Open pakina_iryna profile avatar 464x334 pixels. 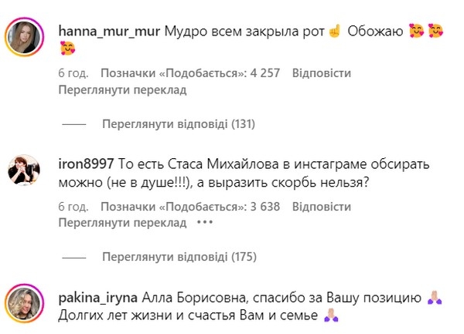24,303
